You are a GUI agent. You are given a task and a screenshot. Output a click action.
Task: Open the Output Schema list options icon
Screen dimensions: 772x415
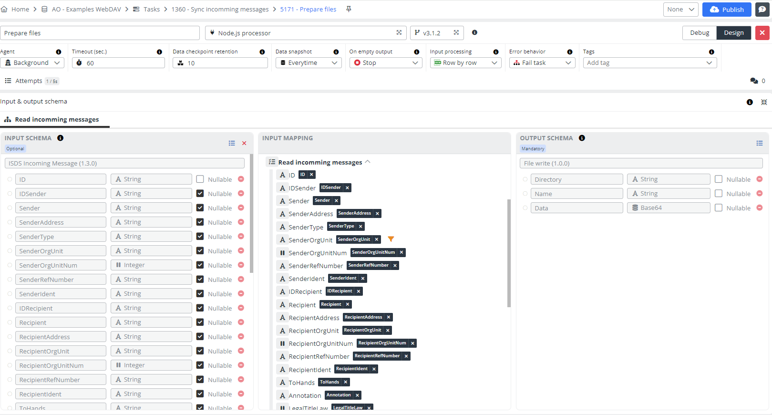[760, 143]
